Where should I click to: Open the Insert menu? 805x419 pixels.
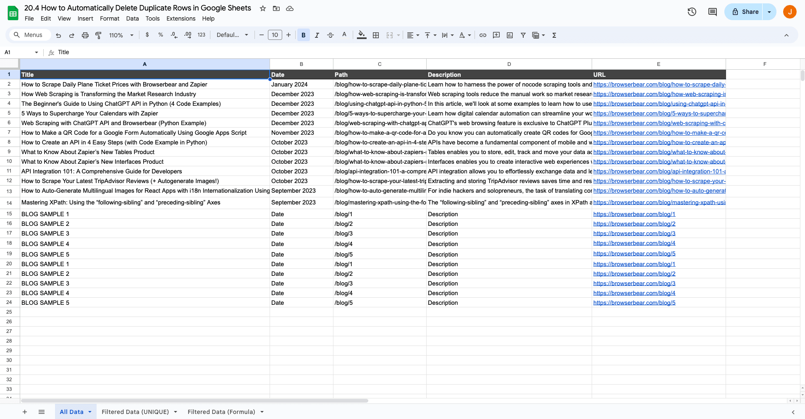click(85, 18)
